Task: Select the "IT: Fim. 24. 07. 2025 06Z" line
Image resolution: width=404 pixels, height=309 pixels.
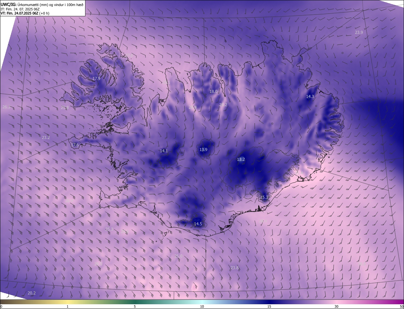Action: pyautogui.click(x=20, y=9)
